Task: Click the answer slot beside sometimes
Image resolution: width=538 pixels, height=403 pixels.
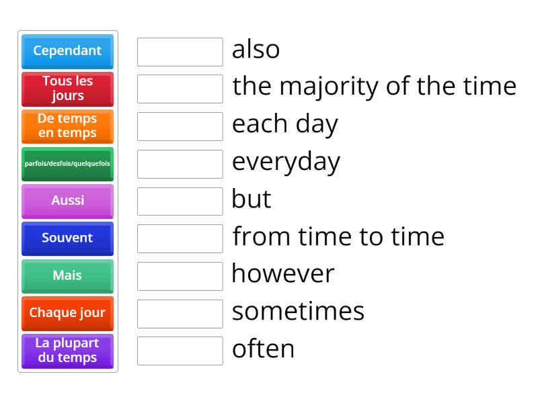Action: pos(180,313)
